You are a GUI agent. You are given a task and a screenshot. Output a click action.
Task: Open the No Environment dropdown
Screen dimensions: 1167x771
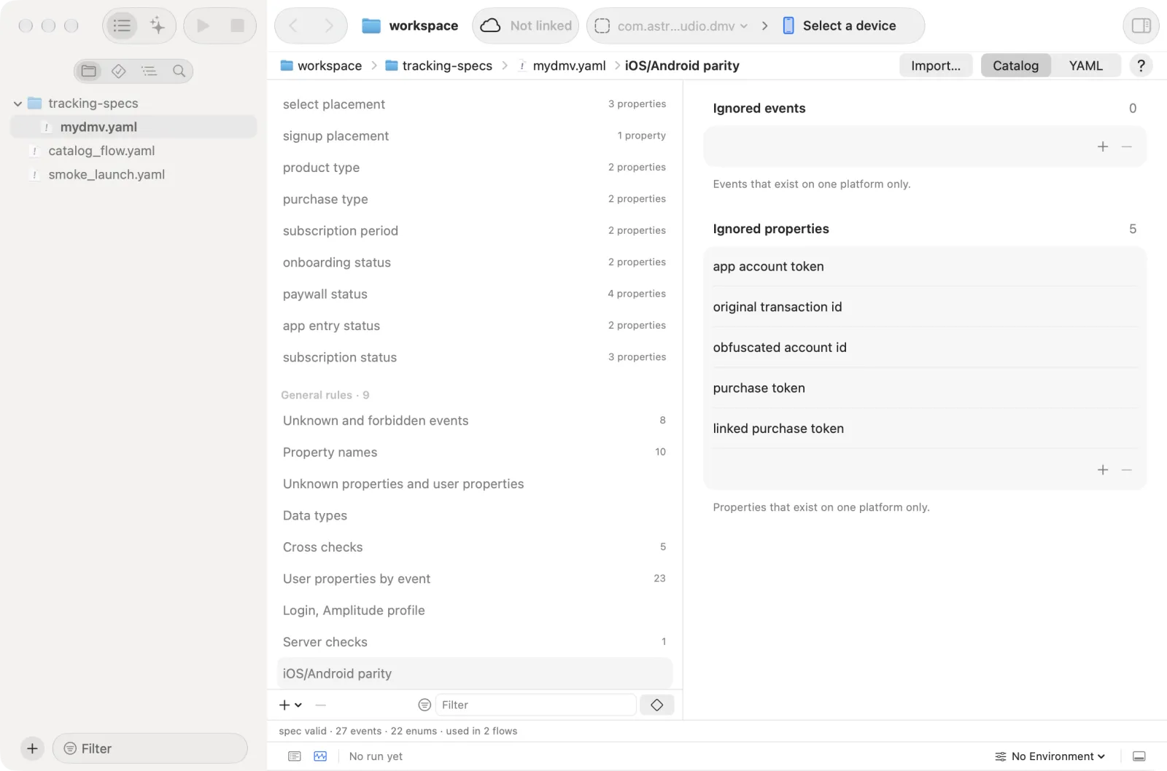(x=1050, y=756)
